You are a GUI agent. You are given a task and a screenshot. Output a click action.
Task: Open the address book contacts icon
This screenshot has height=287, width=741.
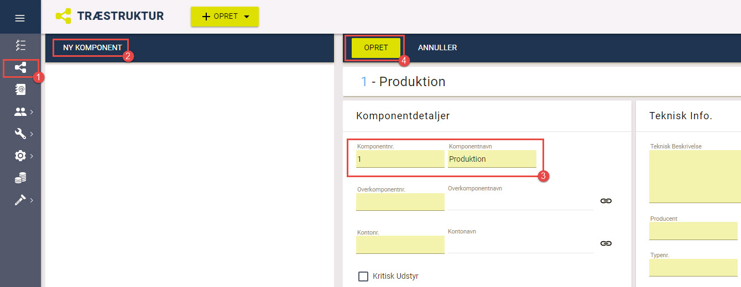click(20, 89)
